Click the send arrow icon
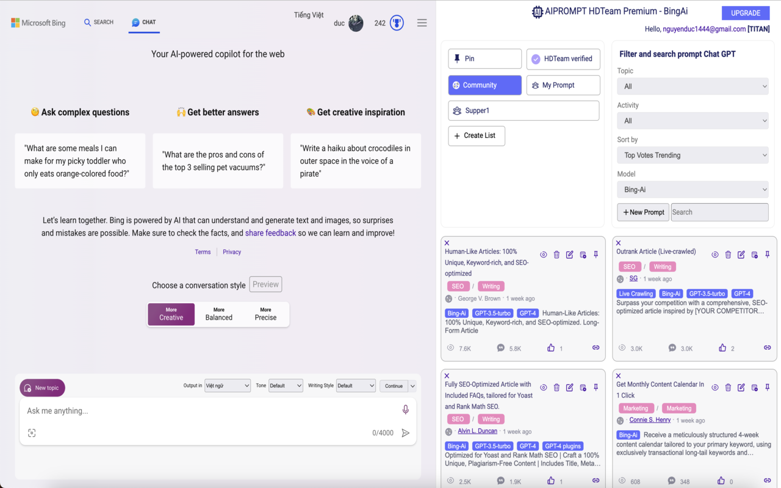Image resolution: width=781 pixels, height=488 pixels. pos(406,433)
